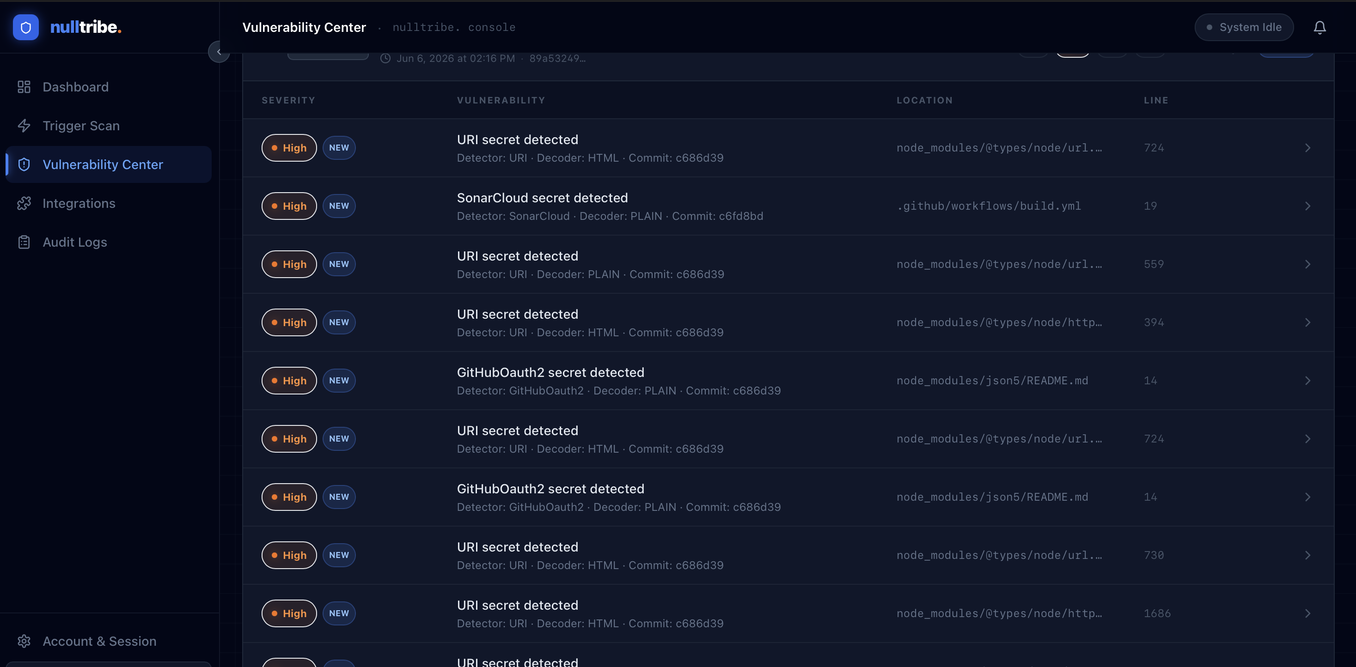Open the notifications bell
The width and height of the screenshot is (1356, 667).
click(1319, 27)
